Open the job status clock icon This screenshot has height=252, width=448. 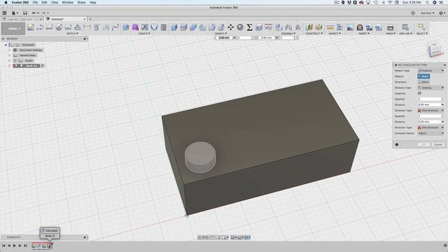pyautogui.click(x=413, y=13)
